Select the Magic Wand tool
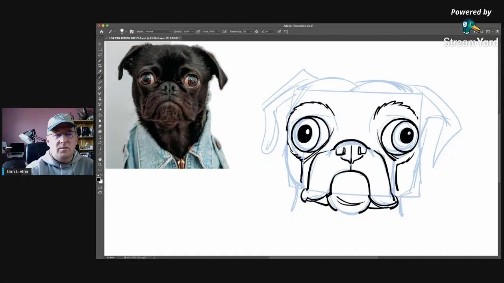Viewport: 504px width, 283px height. (100, 60)
